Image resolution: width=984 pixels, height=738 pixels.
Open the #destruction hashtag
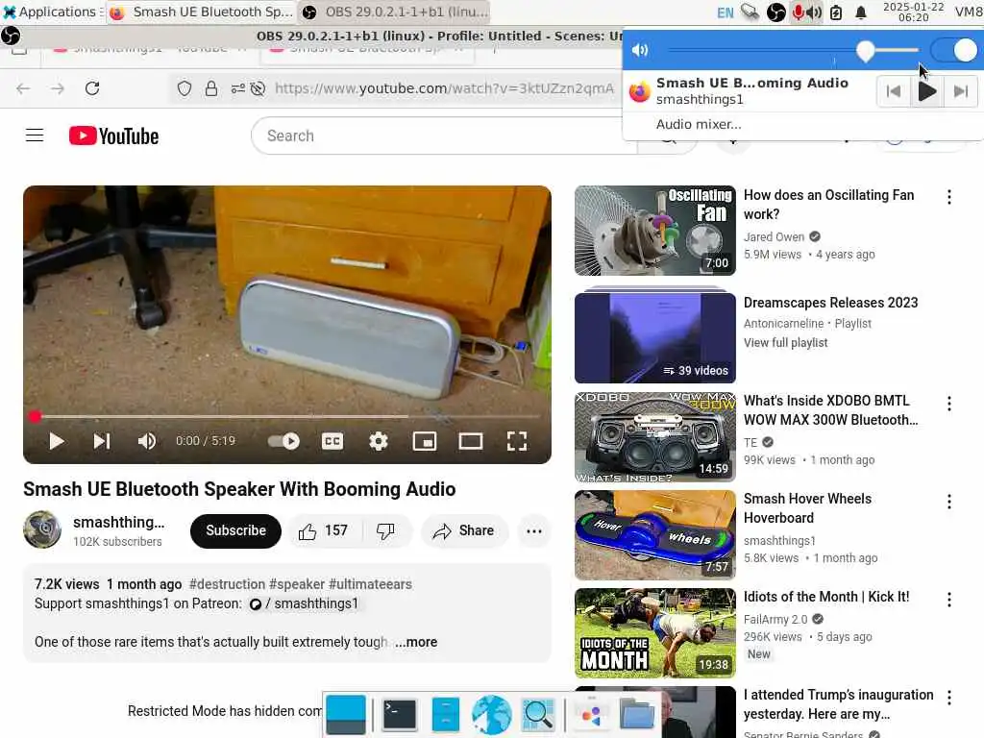point(227,584)
